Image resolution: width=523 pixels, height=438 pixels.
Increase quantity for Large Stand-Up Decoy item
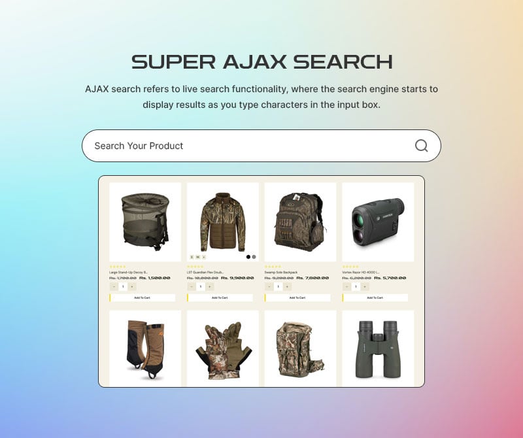tap(132, 286)
